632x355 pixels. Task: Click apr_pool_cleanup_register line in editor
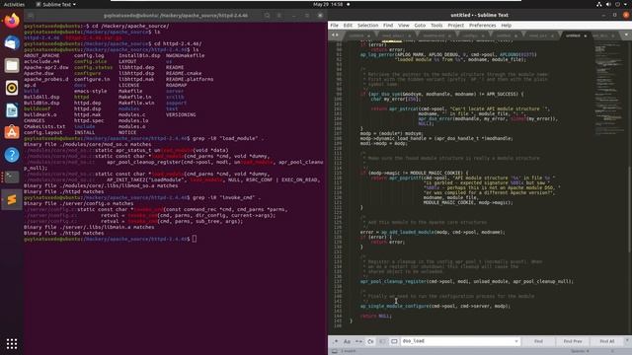point(466,281)
